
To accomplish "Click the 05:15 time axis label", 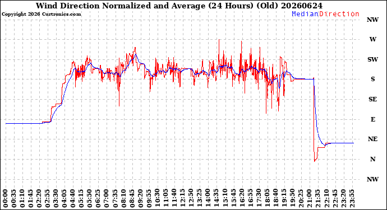I will (x=81, y=199).
